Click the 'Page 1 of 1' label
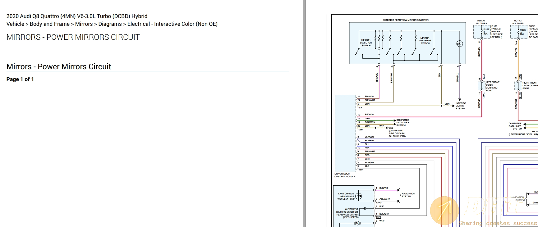Screen dimensions: 538x227 [20, 79]
